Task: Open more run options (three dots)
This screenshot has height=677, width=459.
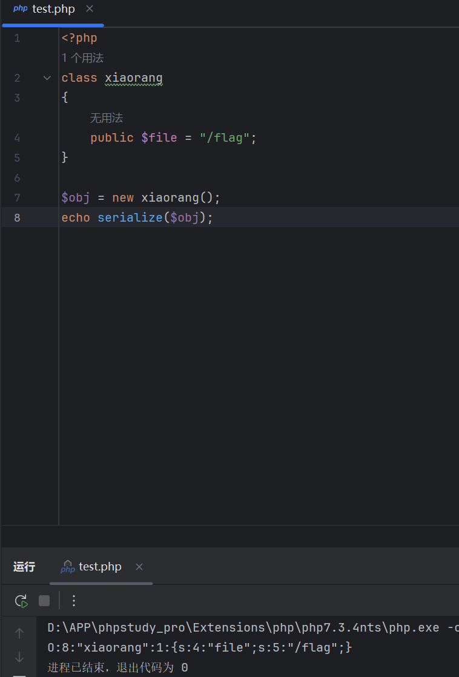Action: click(74, 601)
